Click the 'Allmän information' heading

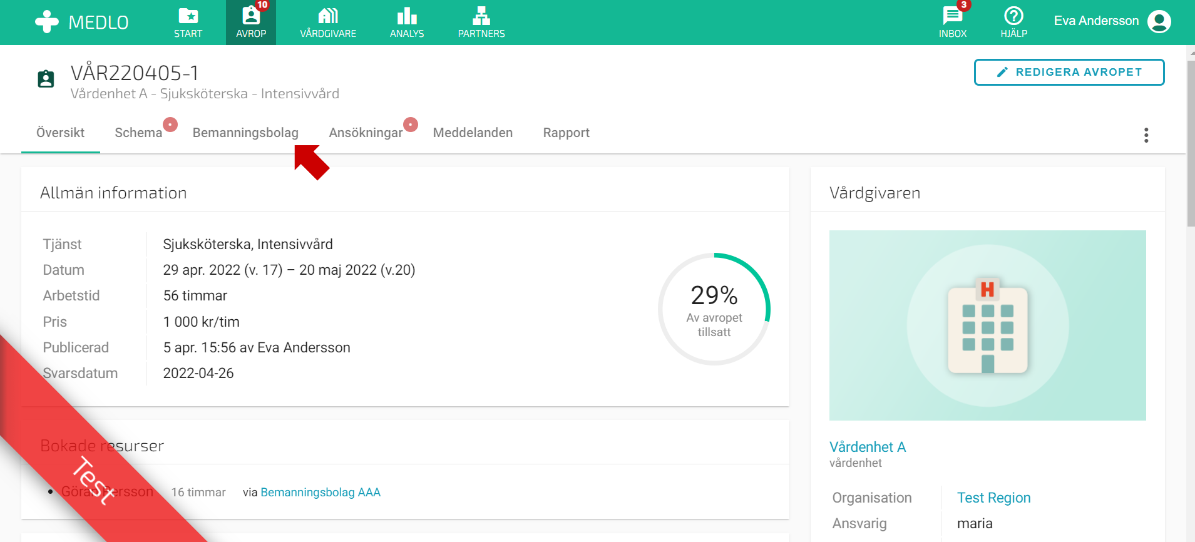[x=113, y=193]
